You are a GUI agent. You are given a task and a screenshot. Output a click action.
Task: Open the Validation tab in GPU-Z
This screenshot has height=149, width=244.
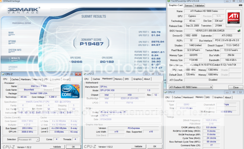click(200, 5)
